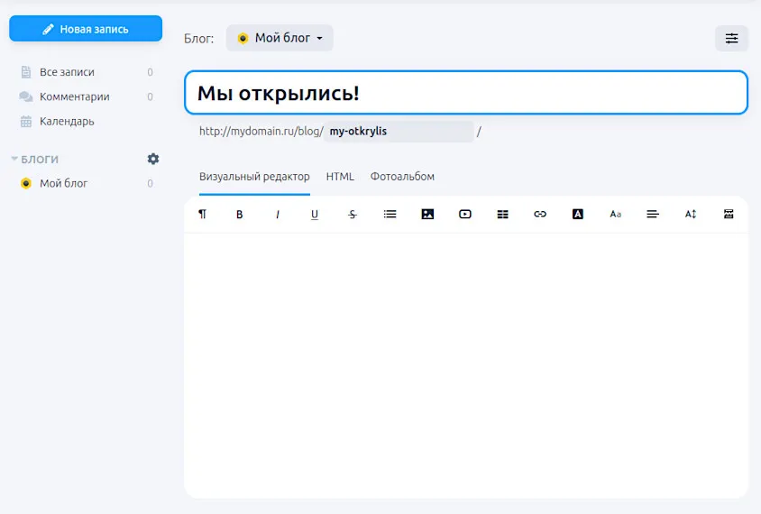
Task: Open font size options (Aa)
Action: coord(616,214)
